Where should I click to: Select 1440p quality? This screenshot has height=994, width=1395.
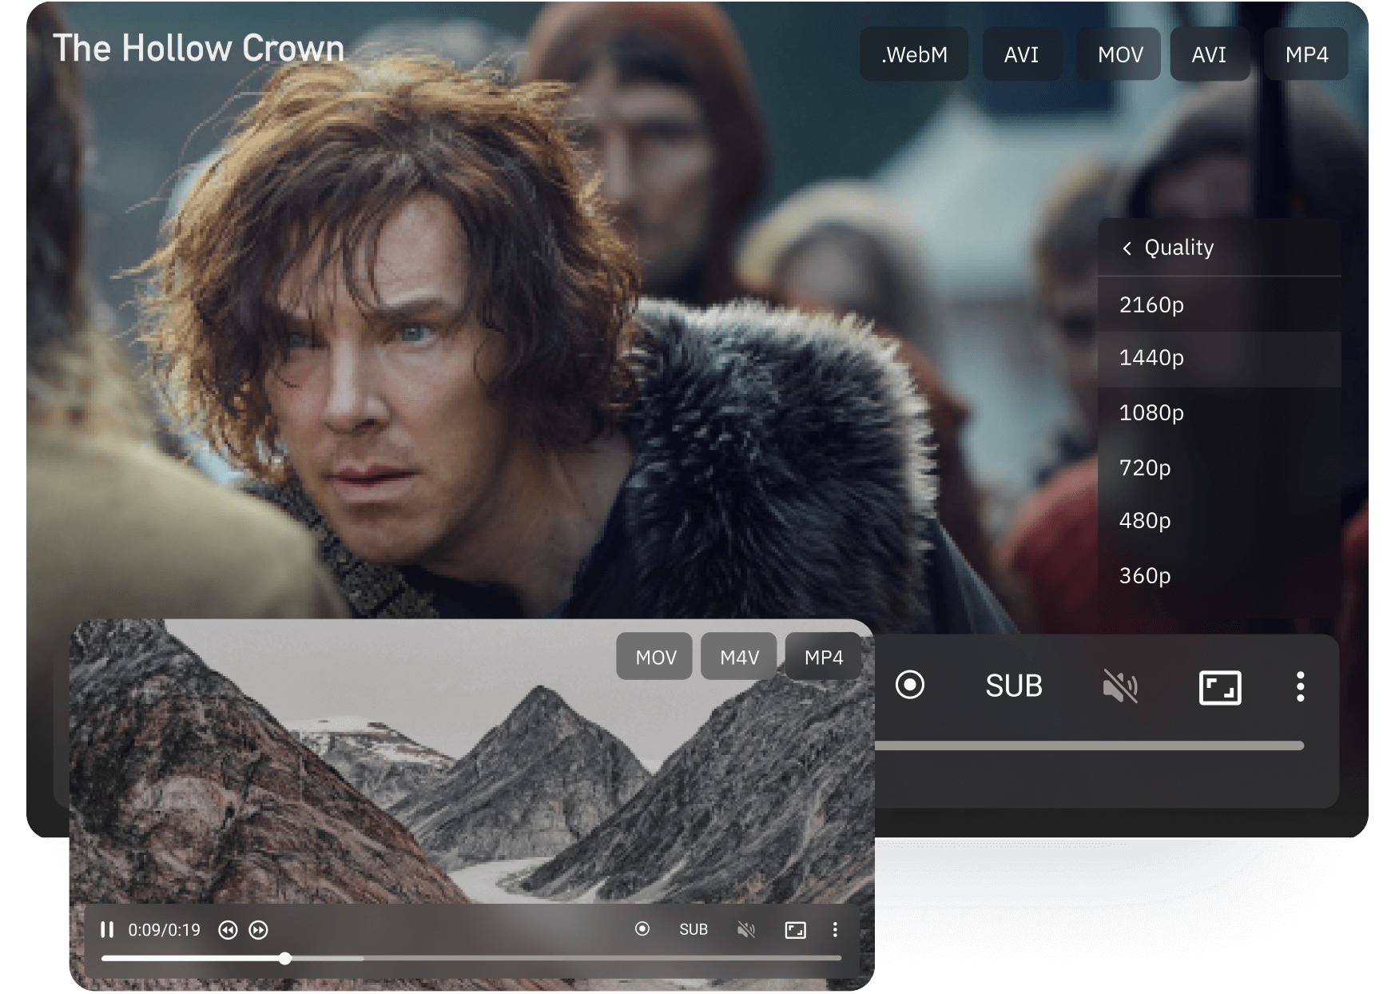(1219, 358)
